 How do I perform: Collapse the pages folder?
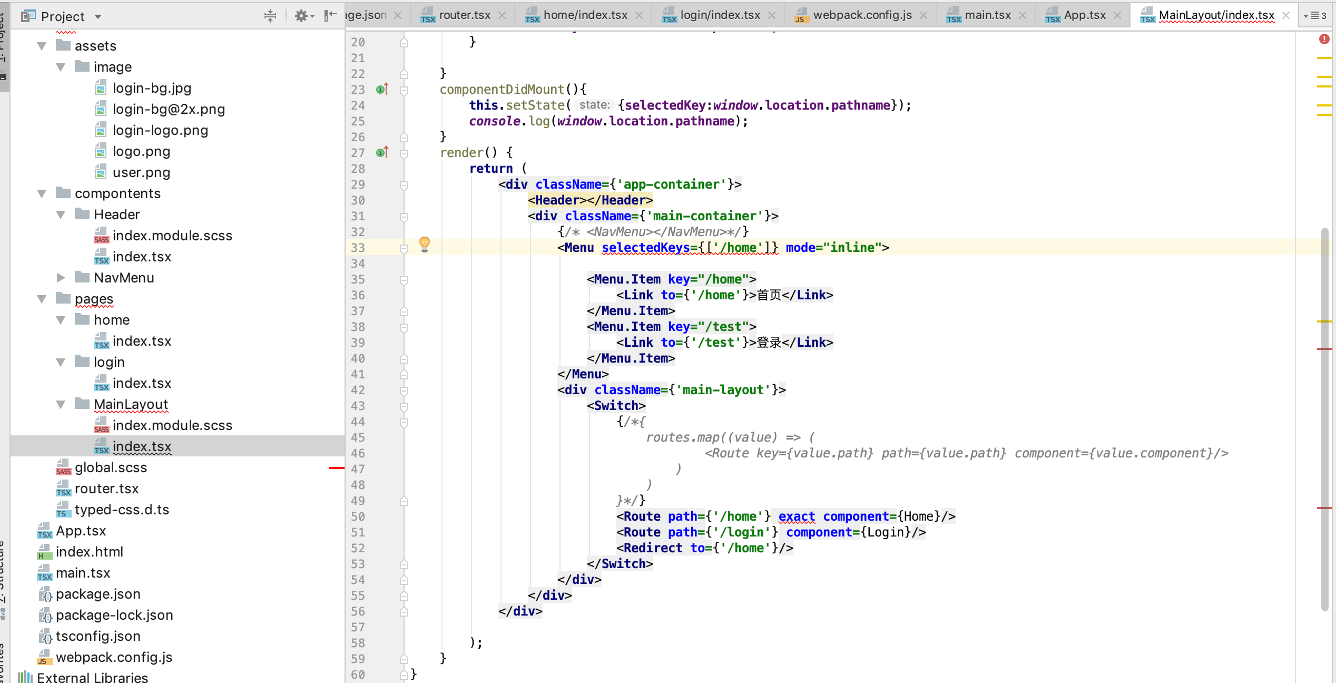click(42, 299)
